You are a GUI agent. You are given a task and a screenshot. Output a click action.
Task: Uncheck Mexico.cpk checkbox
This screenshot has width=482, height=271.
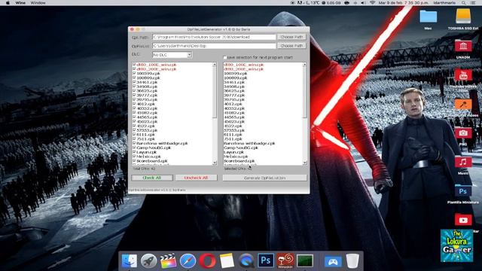pos(134,156)
